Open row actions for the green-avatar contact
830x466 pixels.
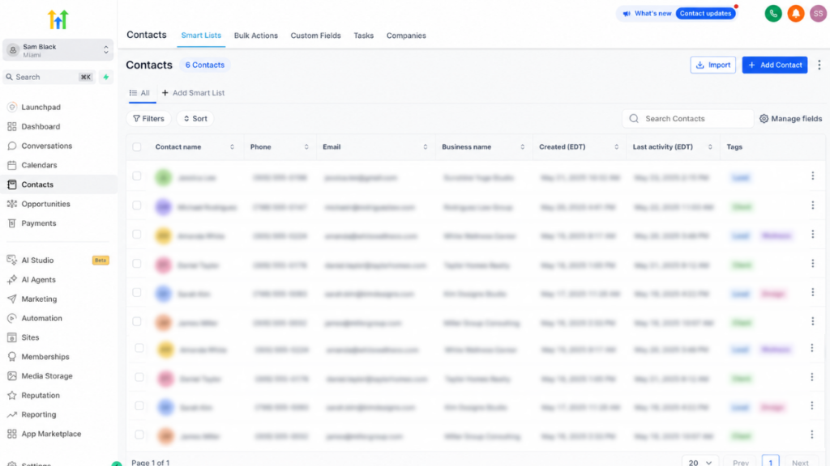(x=812, y=176)
